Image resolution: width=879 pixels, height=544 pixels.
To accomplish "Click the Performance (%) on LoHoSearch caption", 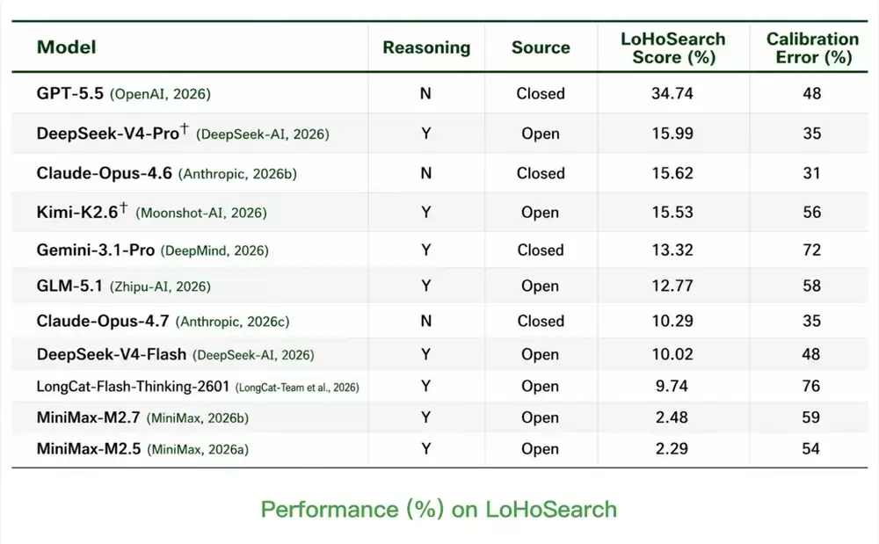I will (x=439, y=509).
